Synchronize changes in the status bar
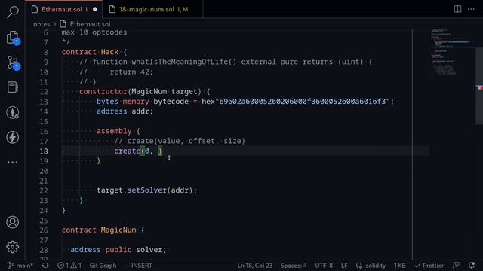Image resolution: width=483 pixels, height=271 pixels. click(45, 266)
